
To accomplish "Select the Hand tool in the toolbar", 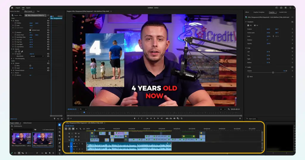I will tap(60, 150).
